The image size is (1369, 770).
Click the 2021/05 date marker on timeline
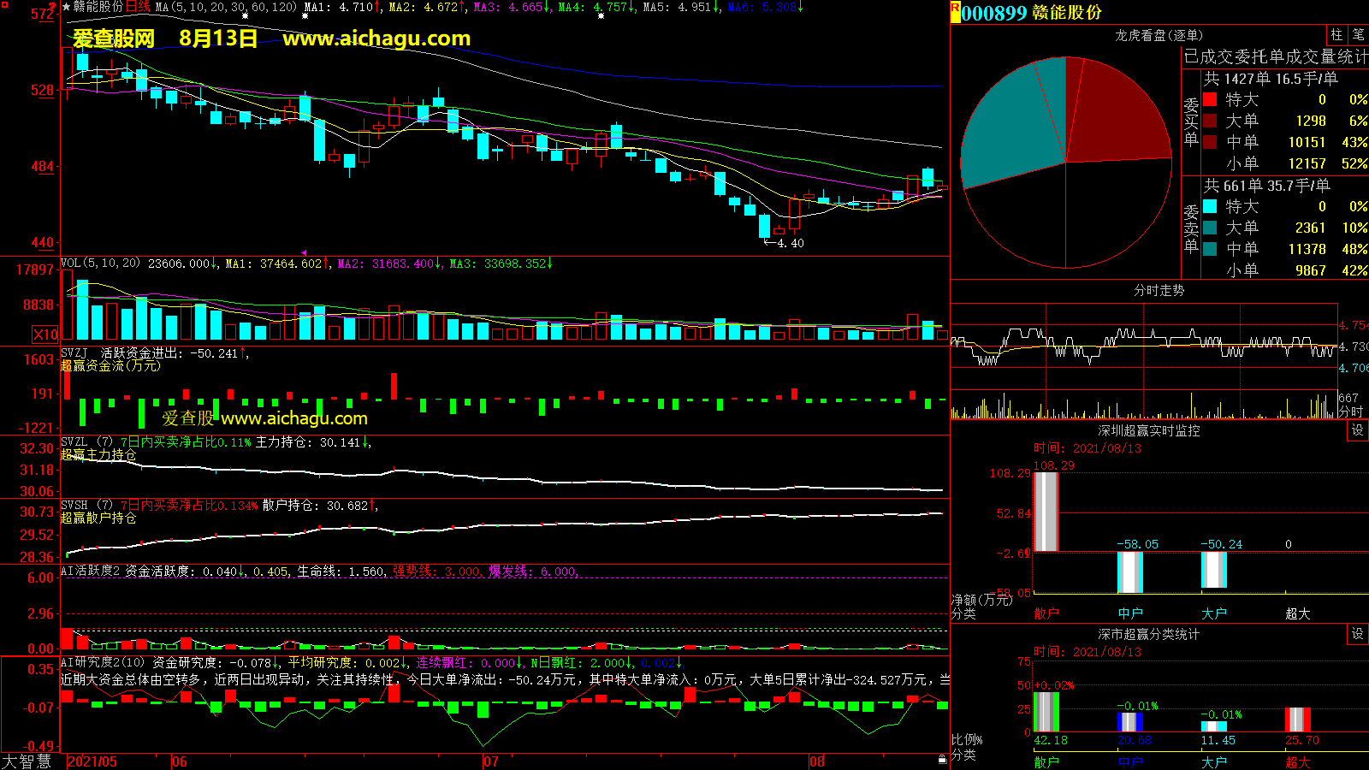coord(92,761)
